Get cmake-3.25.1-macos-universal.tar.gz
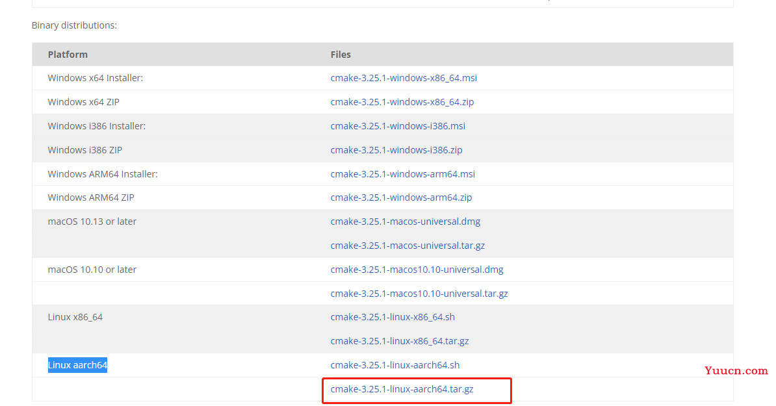Screen dimensions: 776x406 click(x=407, y=246)
